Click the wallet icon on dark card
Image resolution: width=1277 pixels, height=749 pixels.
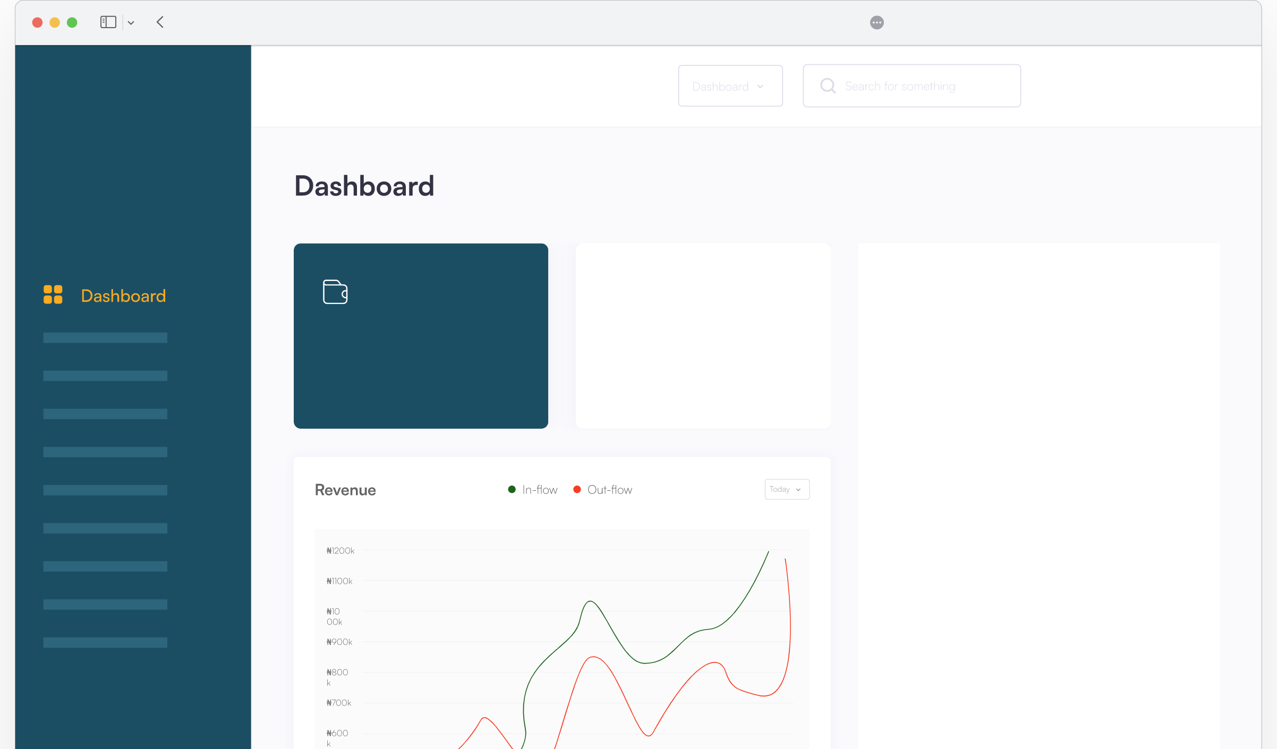pos(335,292)
